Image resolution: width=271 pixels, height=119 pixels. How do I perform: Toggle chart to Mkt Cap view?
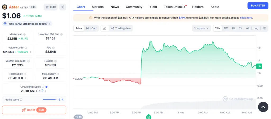pos(91,28)
